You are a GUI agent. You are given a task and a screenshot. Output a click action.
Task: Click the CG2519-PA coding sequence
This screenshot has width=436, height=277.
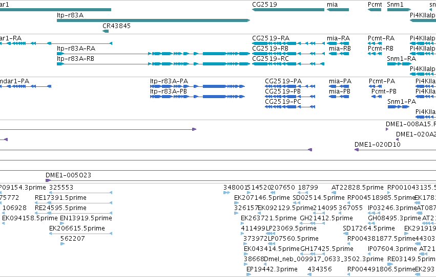click(290, 86)
